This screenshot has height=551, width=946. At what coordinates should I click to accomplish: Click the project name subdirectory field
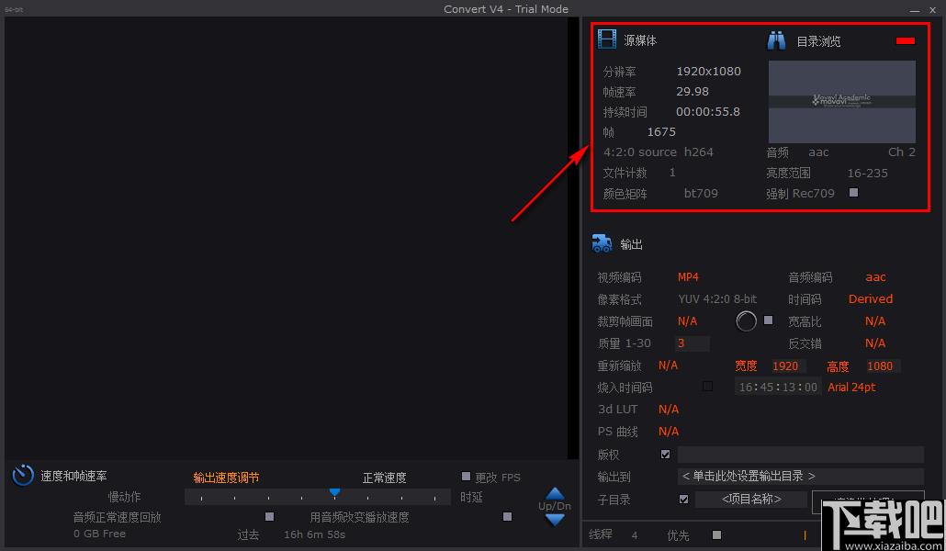[751, 499]
